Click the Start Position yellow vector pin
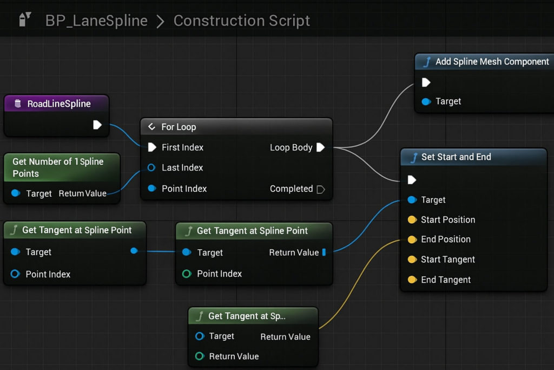 coord(412,220)
